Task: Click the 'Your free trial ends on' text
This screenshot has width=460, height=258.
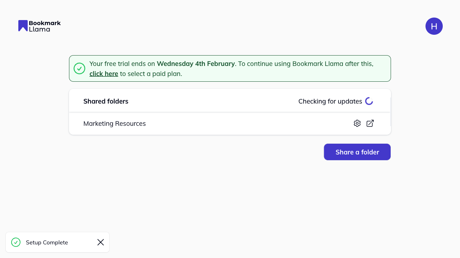Action: (x=122, y=64)
